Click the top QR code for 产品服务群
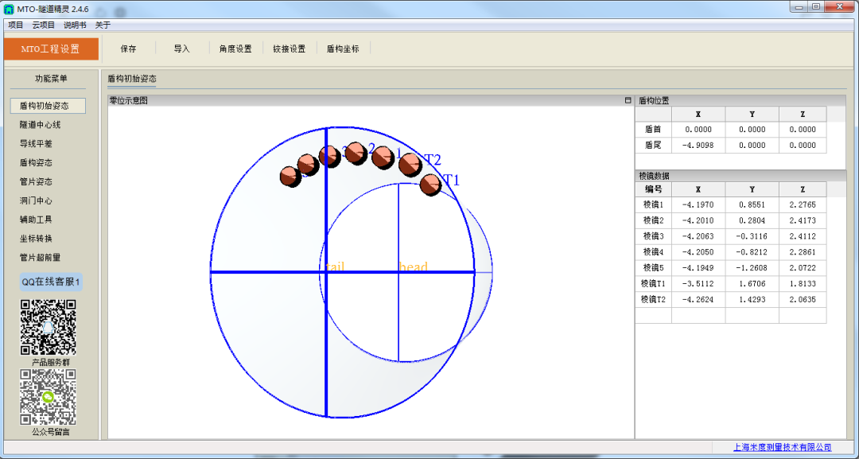Screen dimensions: 859x459 (48, 327)
